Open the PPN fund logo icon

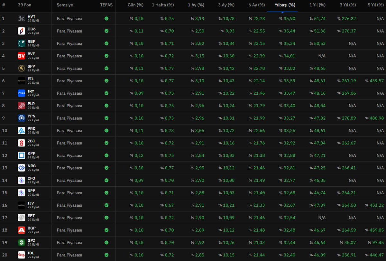[22, 118]
